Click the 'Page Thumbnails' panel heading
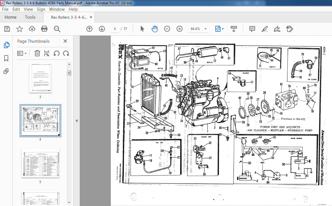332x206 pixels. (x=33, y=41)
